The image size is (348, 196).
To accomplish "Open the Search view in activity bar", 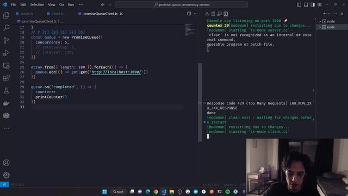I will coord(6,28).
